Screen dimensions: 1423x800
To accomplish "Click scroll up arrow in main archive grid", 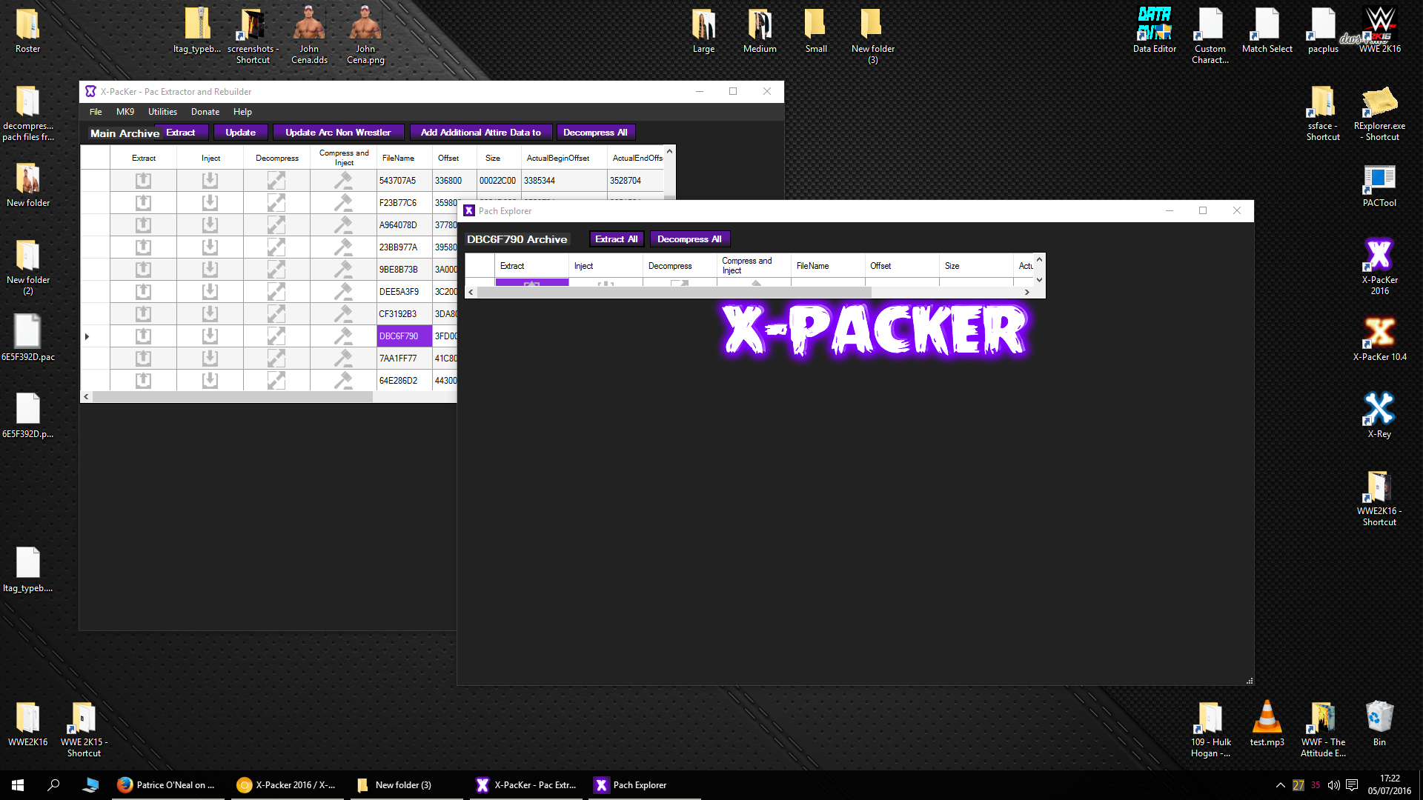I will pos(669,151).
